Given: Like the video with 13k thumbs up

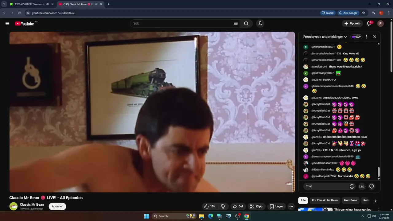Looking at the screenshot, I should [210, 206].
